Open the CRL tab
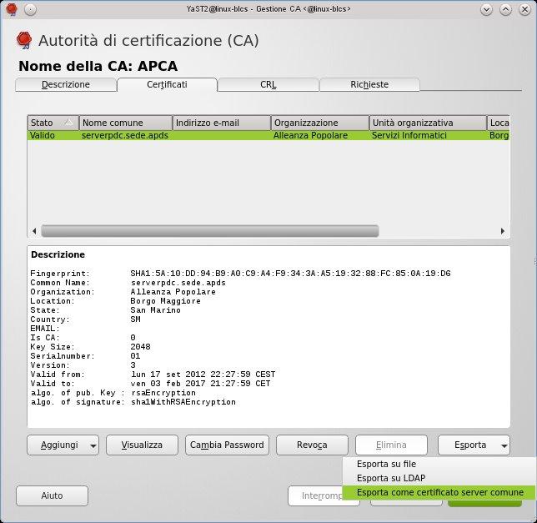The height and width of the screenshot is (523, 537). [x=268, y=84]
